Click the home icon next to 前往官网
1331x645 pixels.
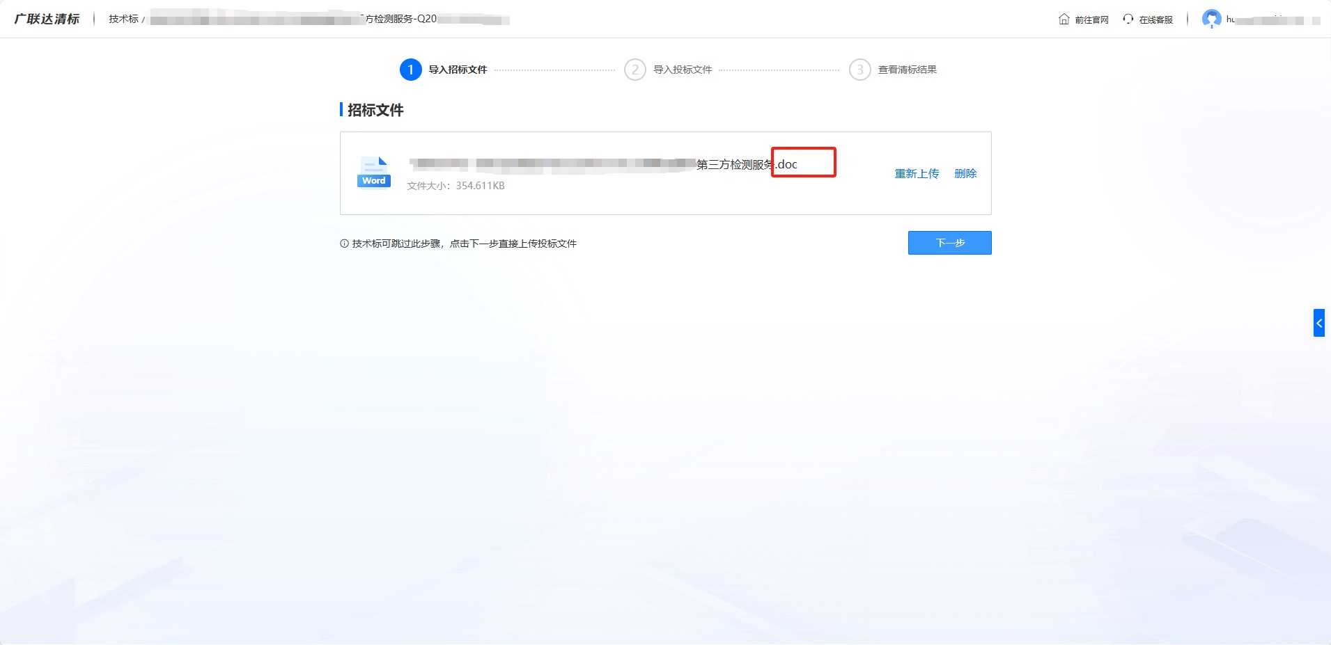(x=1064, y=19)
